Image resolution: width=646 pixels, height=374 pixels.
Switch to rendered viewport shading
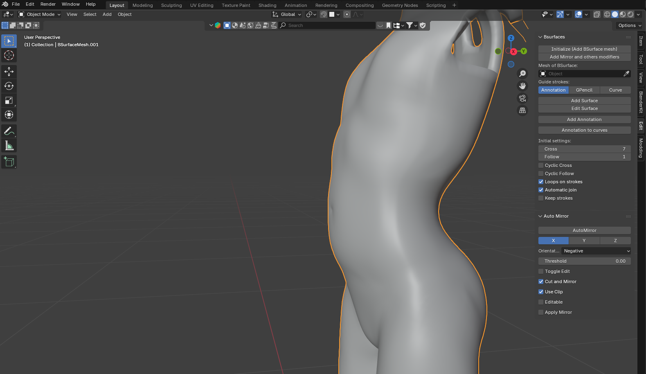pos(630,14)
